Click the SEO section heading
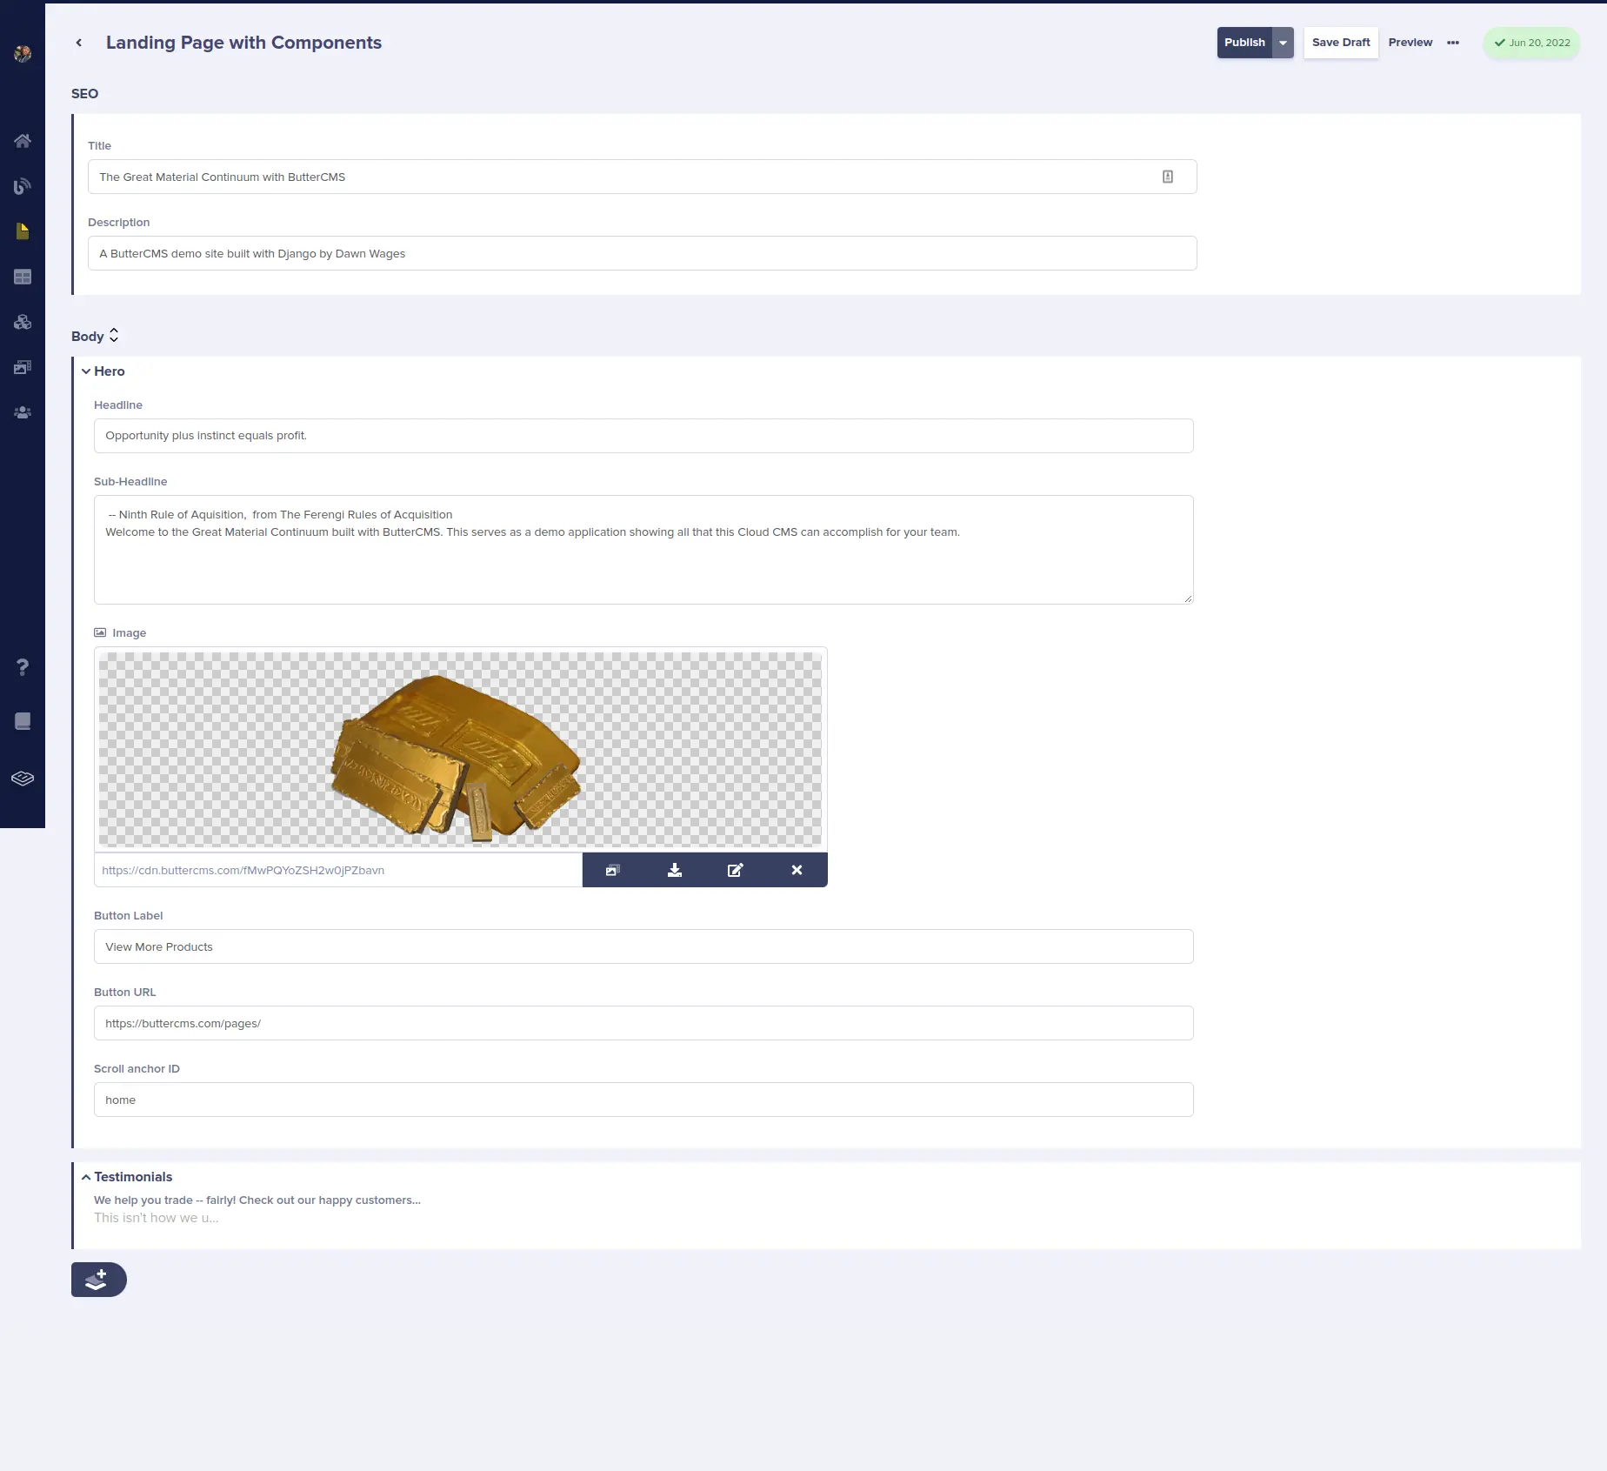The height and width of the screenshot is (1471, 1607). click(84, 94)
